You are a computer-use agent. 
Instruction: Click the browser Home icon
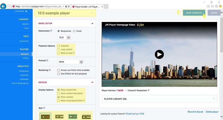(208, 6)
